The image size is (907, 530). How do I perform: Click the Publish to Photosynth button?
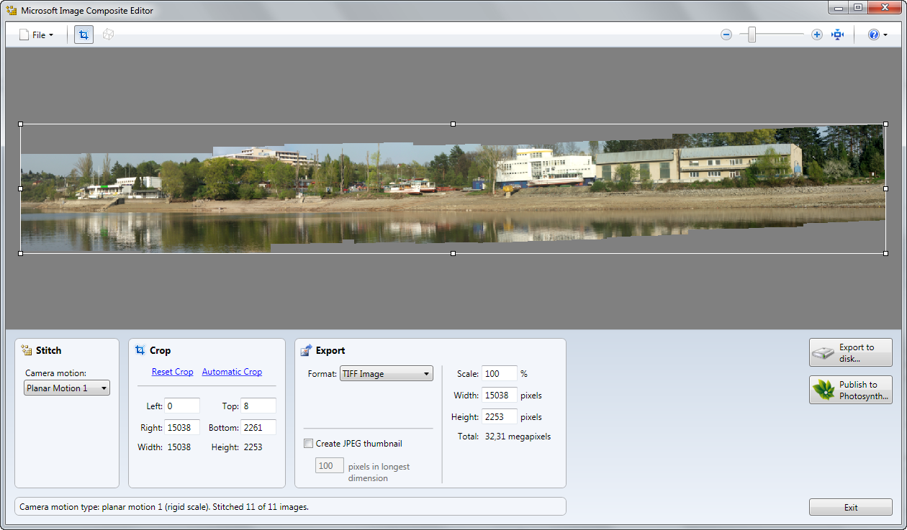851,390
